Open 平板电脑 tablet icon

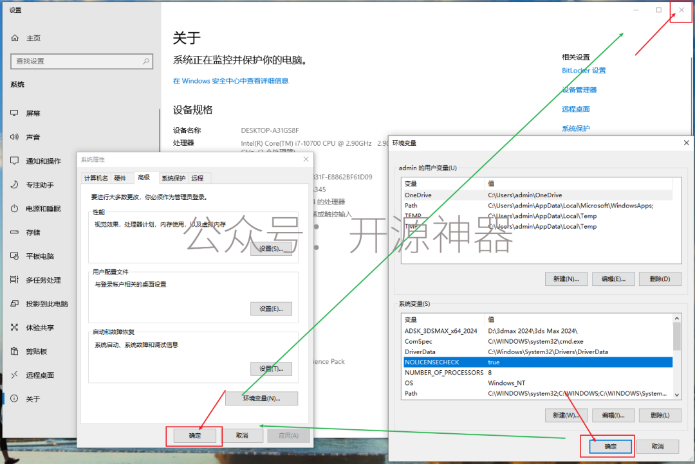15,256
